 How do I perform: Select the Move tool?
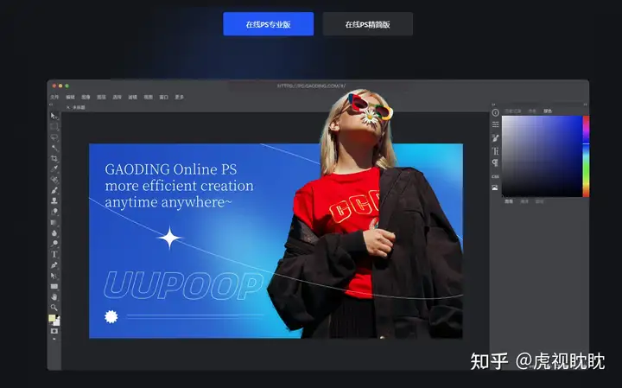pyautogui.click(x=54, y=116)
